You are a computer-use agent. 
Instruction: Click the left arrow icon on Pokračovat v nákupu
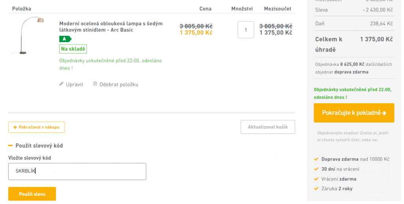click(15, 127)
